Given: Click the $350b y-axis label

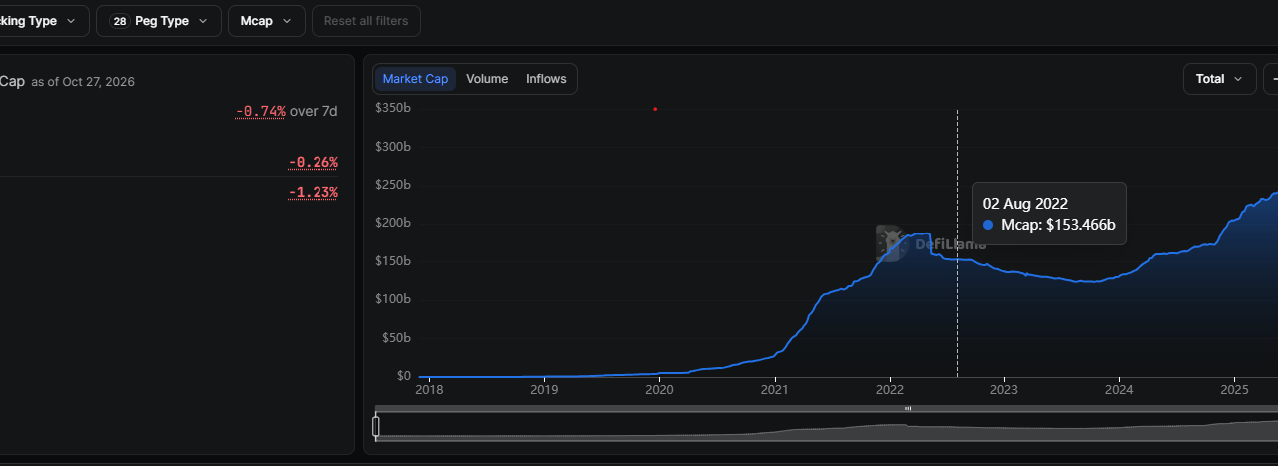Looking at the screenshot, I should 392,108.
